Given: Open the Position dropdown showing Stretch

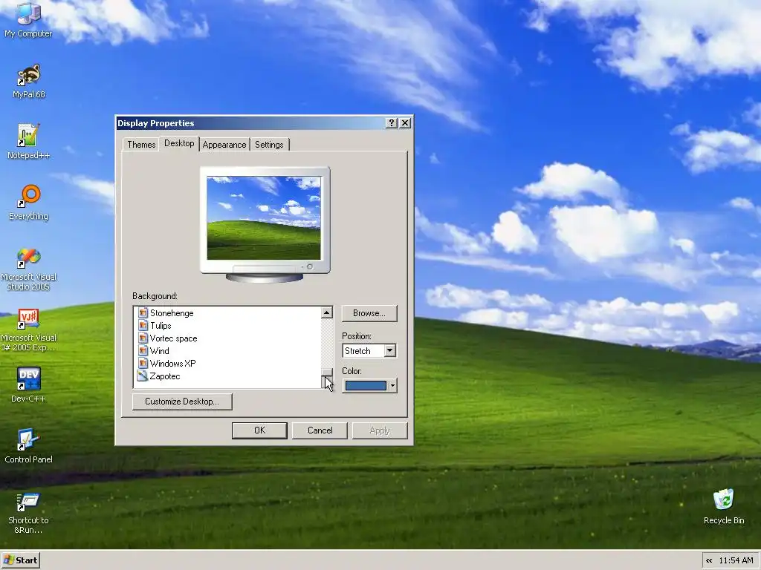Looking at the screenshot, I should [x=369, y=351].
